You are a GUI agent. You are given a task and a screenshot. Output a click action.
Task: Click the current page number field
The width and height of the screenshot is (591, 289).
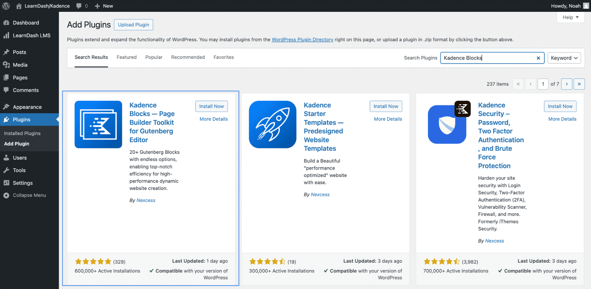coord(543,84)
